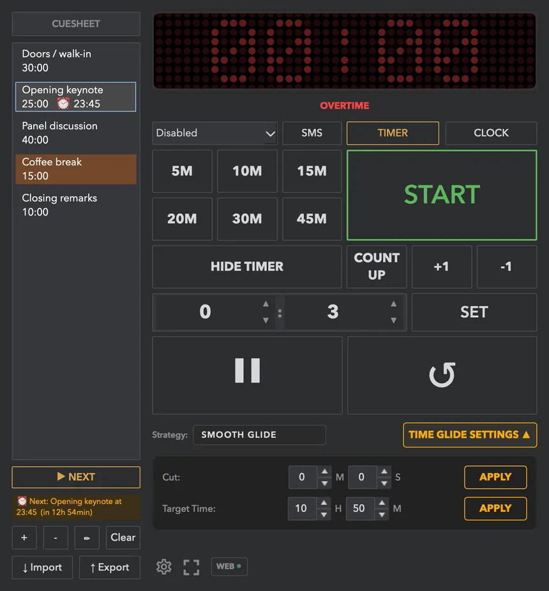549x591 pixels.
Task: Click Target Time minutes field
Action: coord(361,509)
